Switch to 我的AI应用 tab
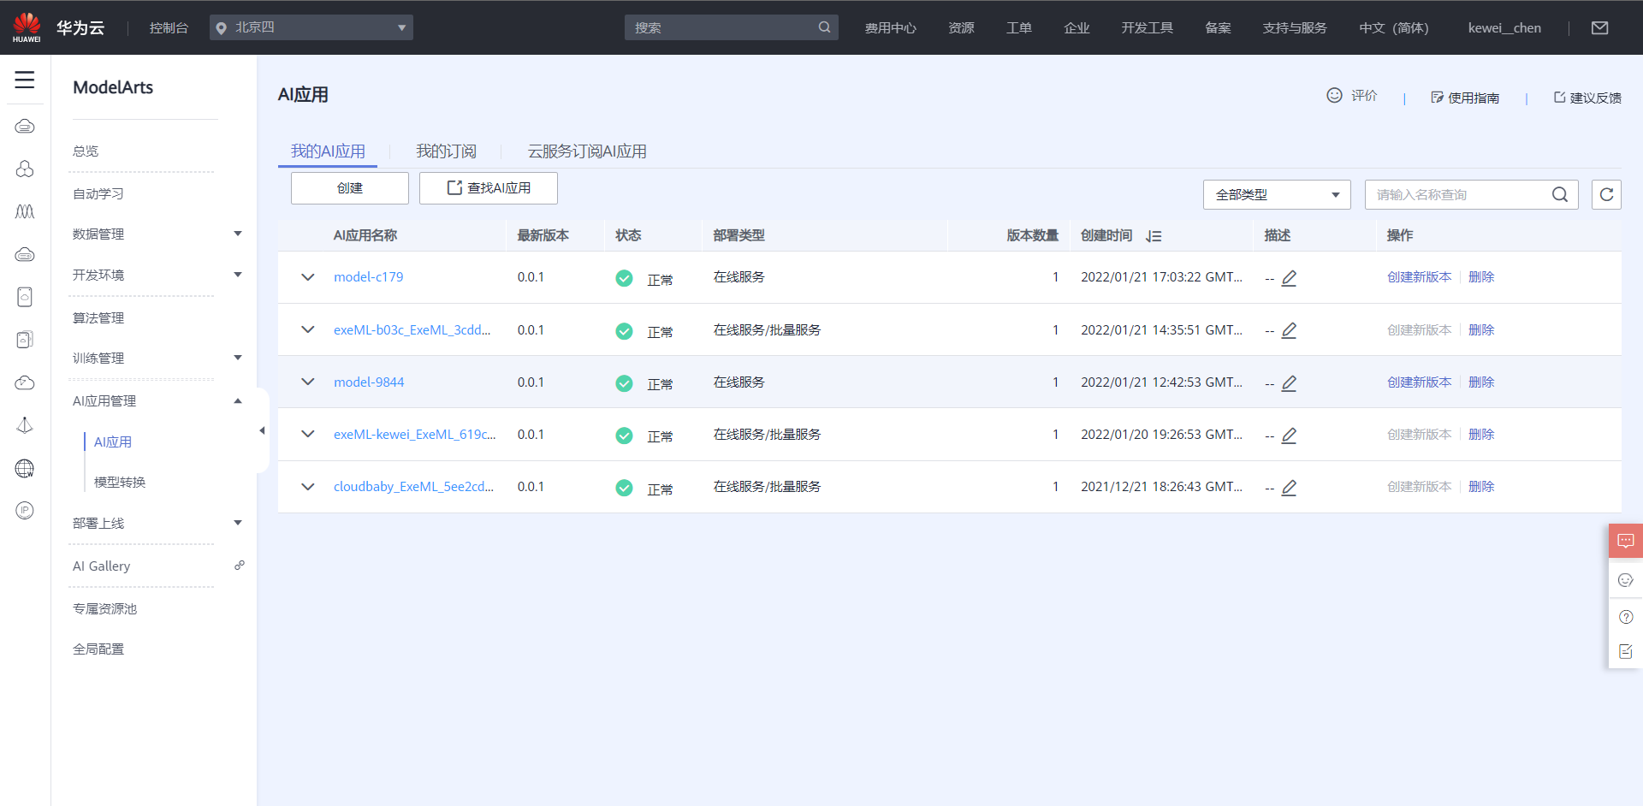 click(x=328, y=151)
